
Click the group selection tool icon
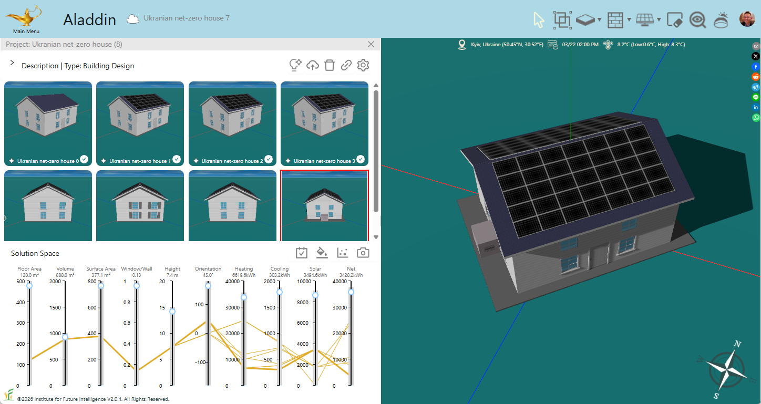[562, 20]
